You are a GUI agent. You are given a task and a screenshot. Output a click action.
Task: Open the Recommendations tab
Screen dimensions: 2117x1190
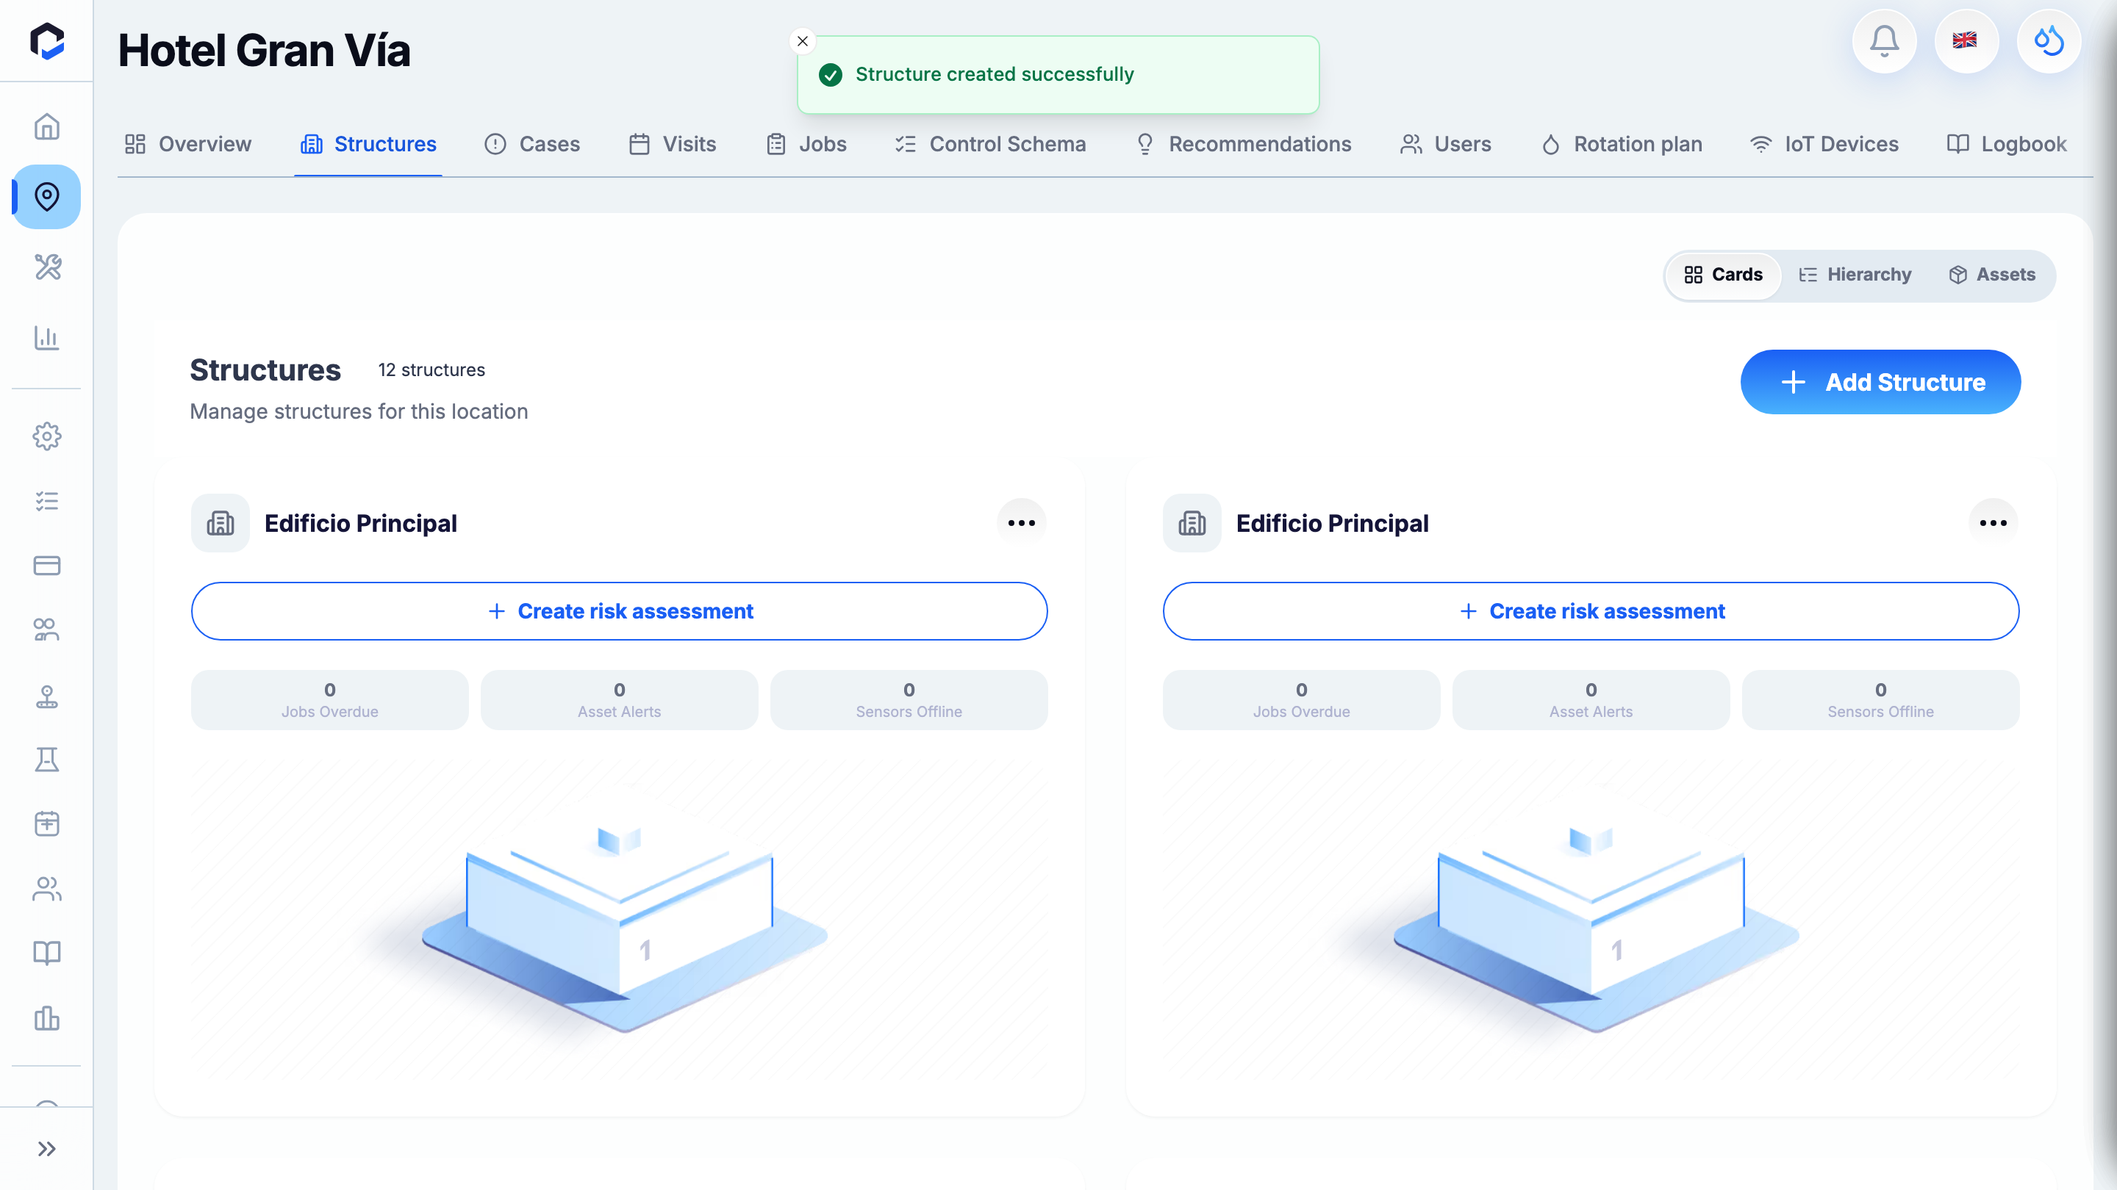1244,145
